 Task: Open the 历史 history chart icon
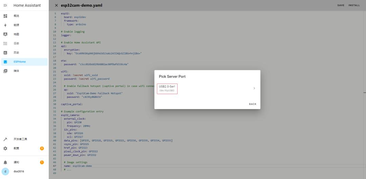tap(5, 53)
